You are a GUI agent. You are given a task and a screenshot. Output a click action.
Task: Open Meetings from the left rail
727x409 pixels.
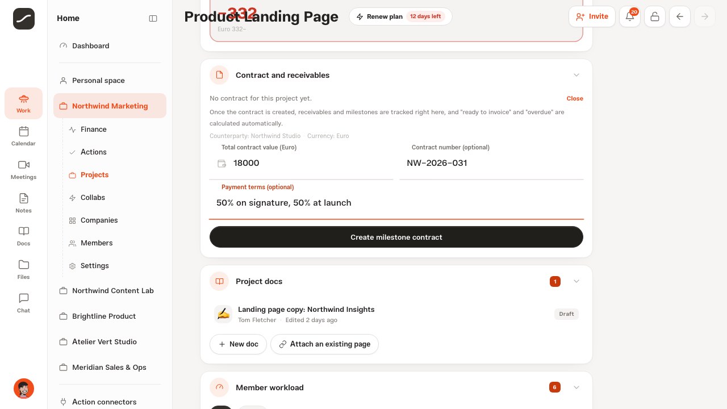point(23,170)
